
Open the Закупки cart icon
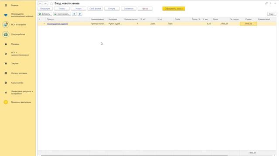pos(6,63)
